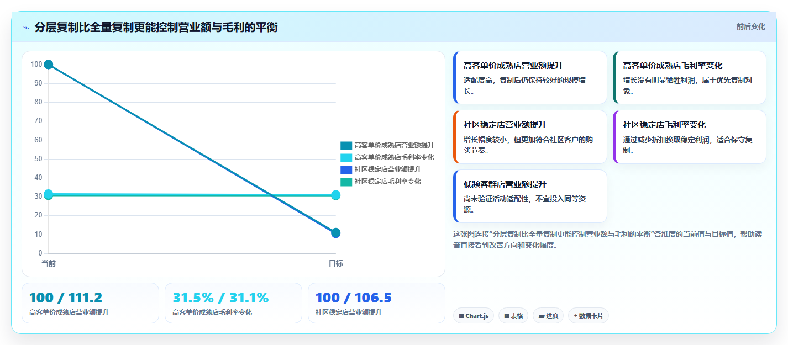Click legend text 社区稳定店毛利率变化
The image size is (788, 345).
coord(387,182)
